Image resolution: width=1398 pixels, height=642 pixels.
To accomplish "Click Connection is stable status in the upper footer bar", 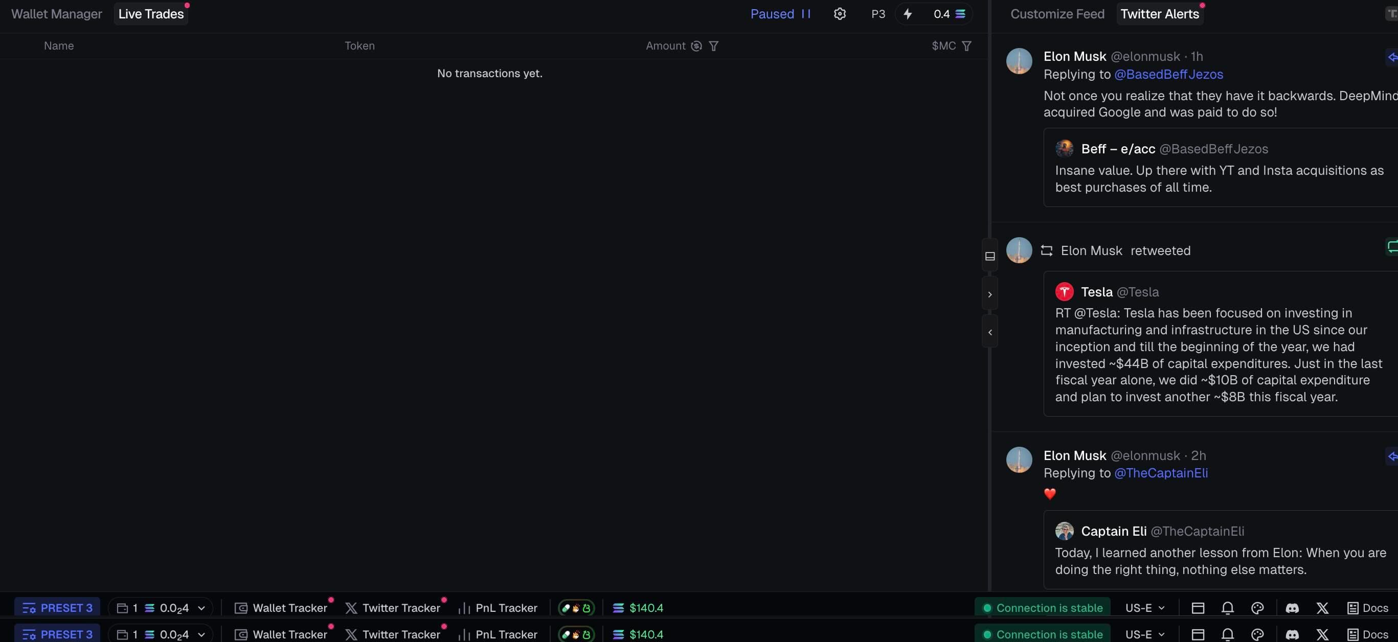I will [1043, 608].
